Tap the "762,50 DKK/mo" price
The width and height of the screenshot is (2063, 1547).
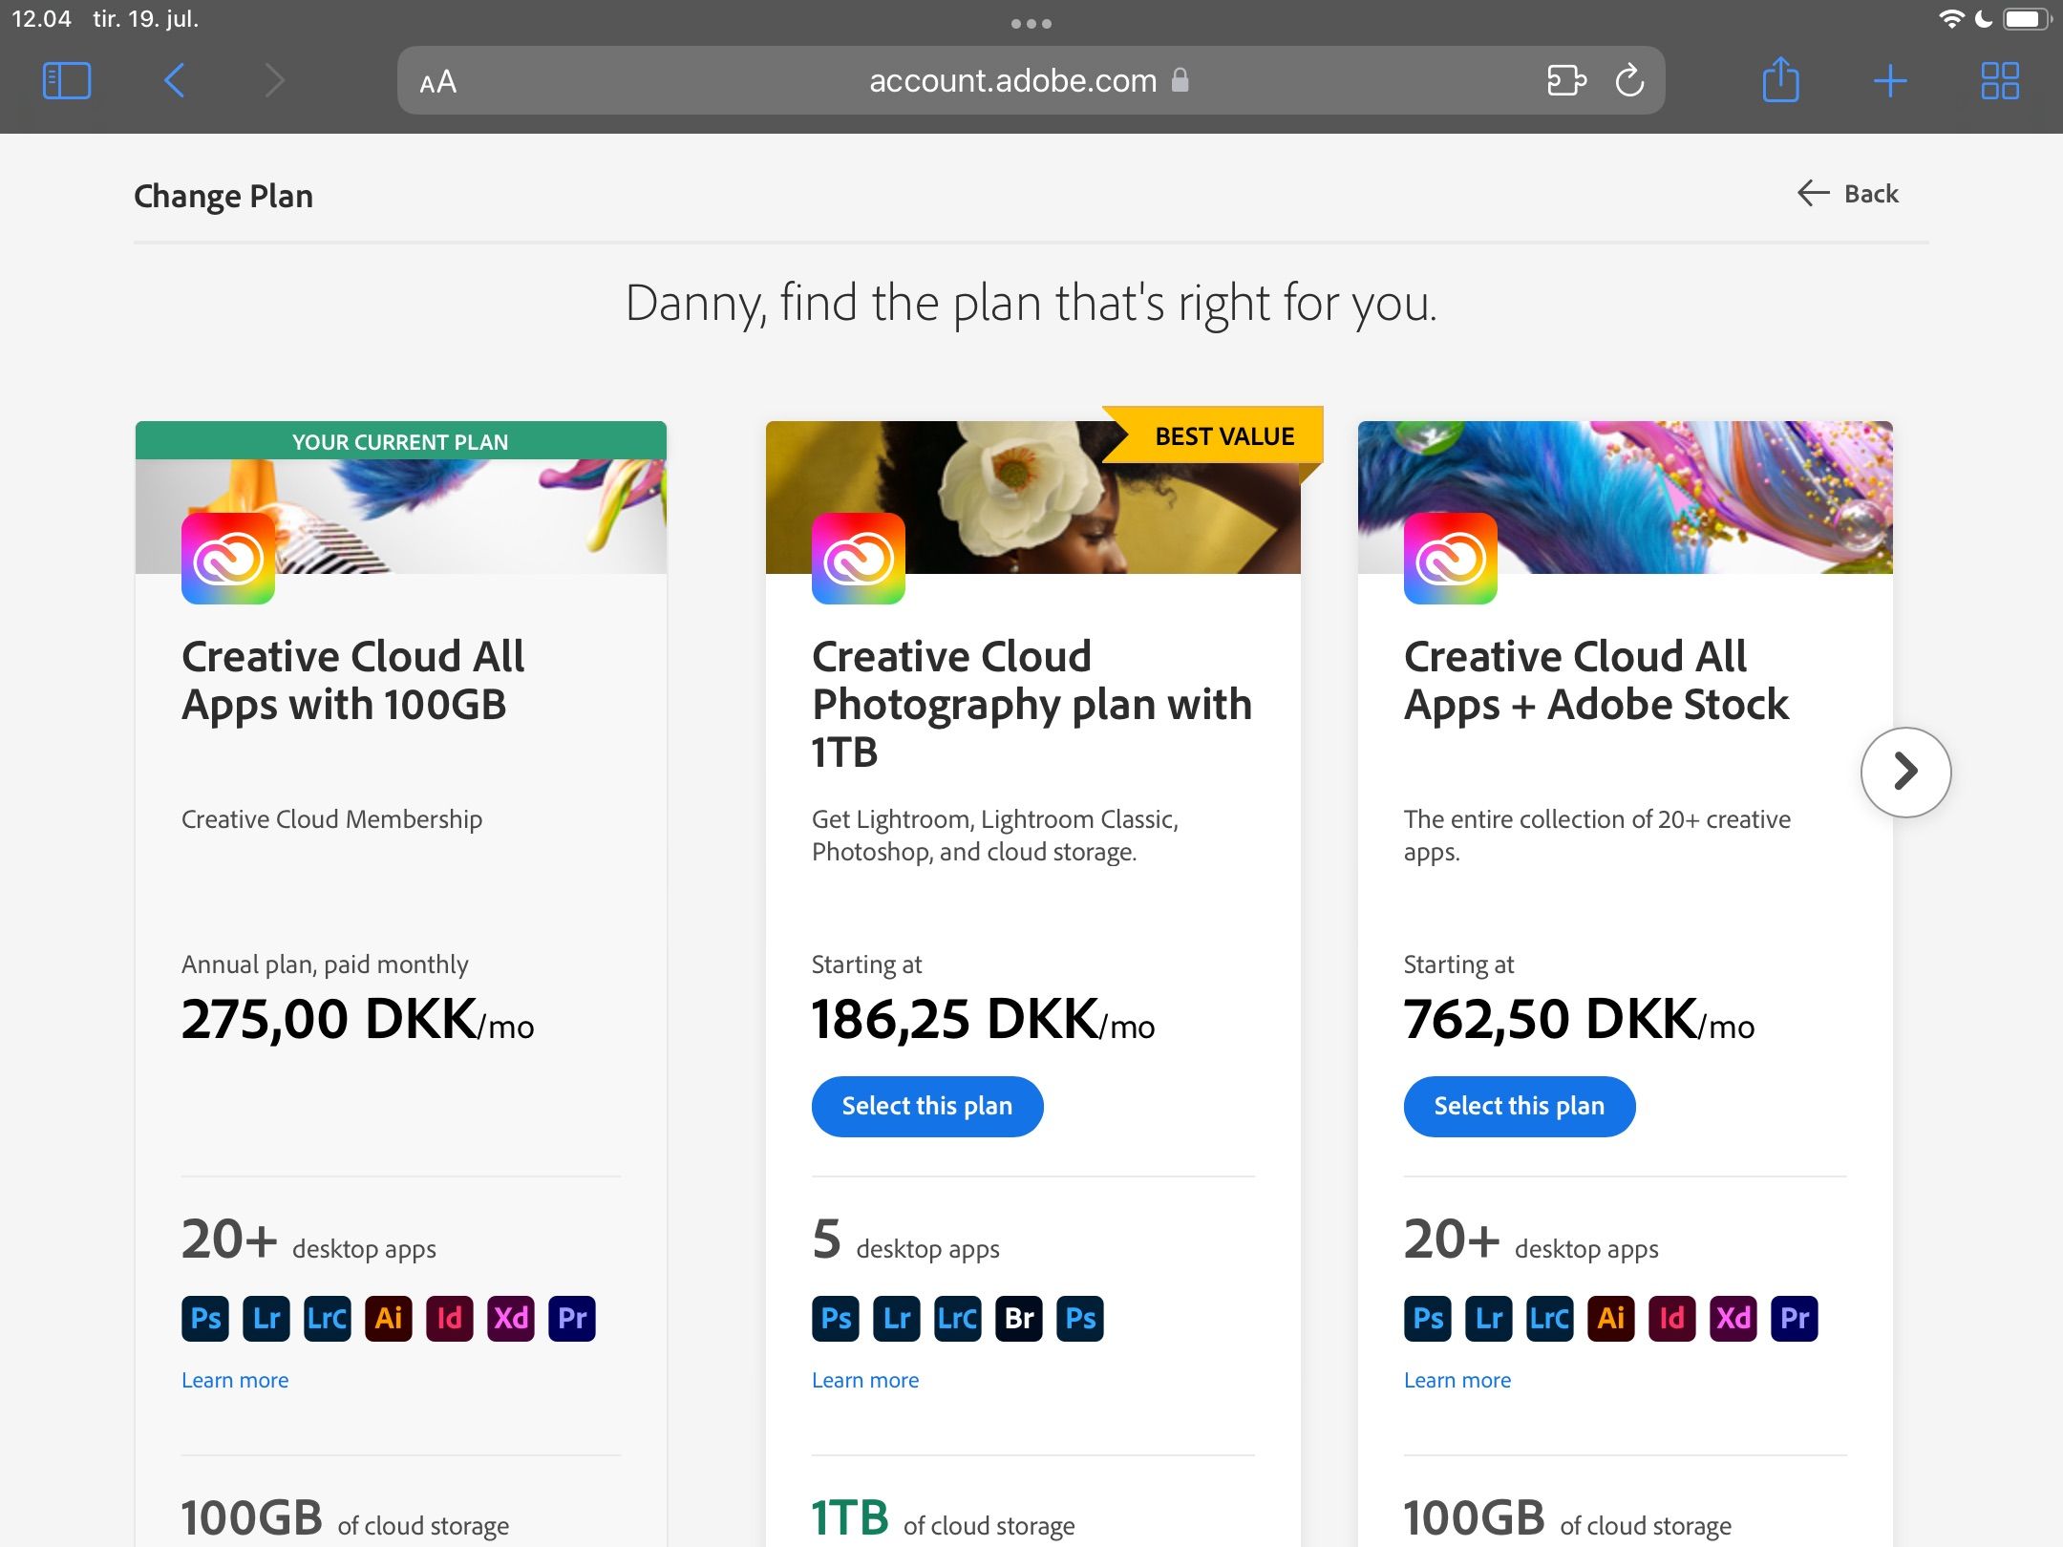click(x=1580, y=1019)
